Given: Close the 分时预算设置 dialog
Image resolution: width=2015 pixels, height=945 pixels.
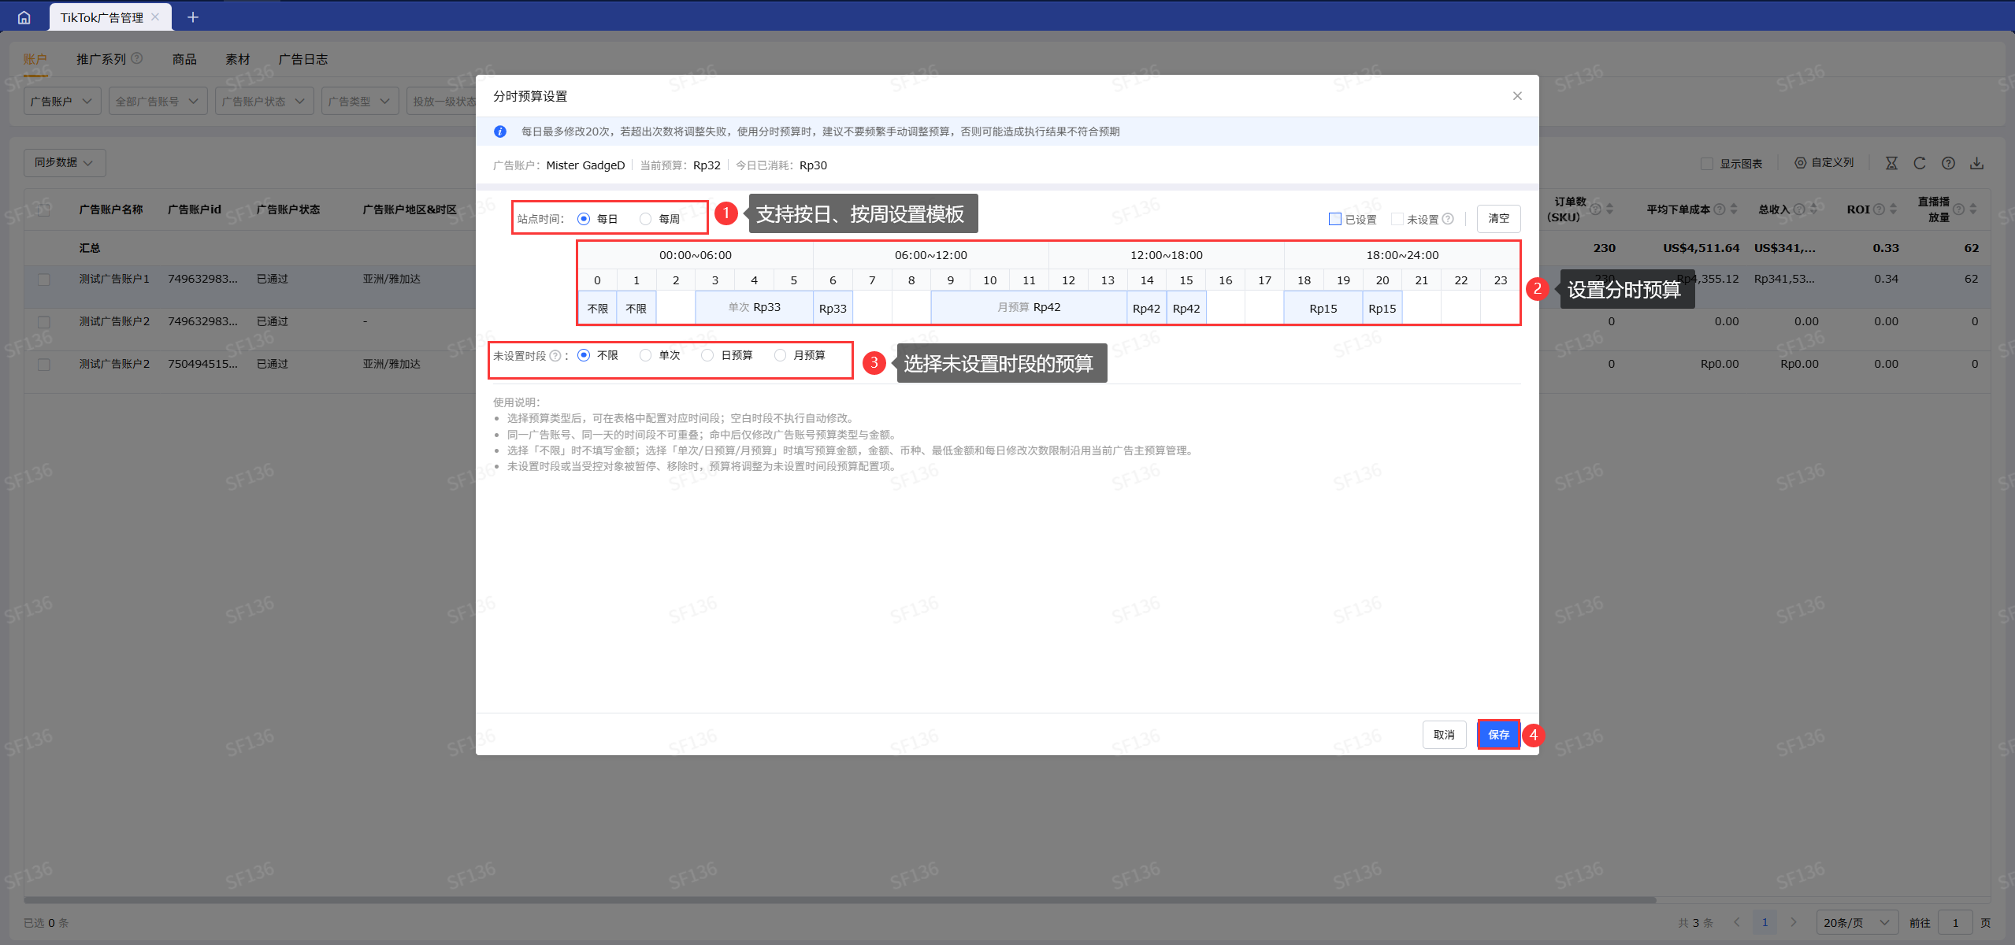Looking at the screenshot, I should pos(1517,96).
